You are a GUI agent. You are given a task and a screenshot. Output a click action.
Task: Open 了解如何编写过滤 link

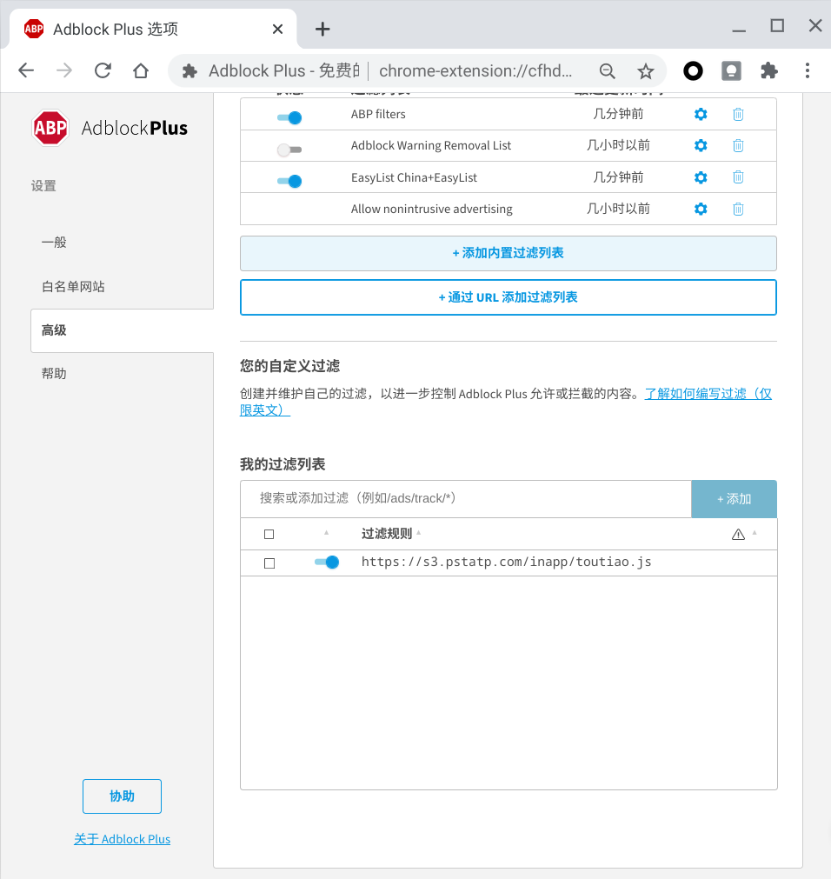[708, 394]
